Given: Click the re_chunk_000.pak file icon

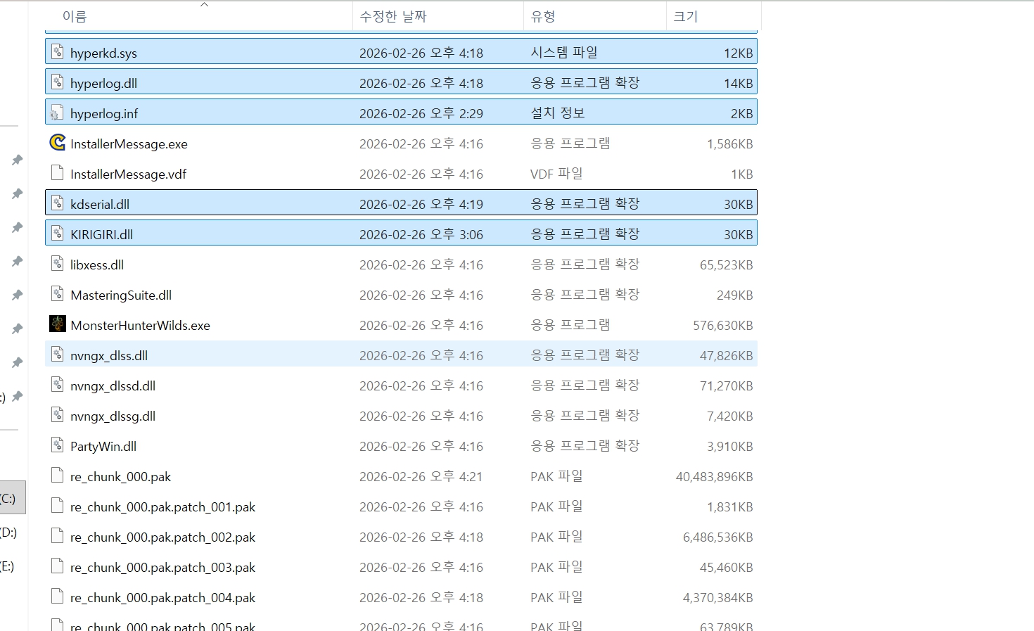Looking at the screenshot, I should pyautogui.click(x=58, y=476).
